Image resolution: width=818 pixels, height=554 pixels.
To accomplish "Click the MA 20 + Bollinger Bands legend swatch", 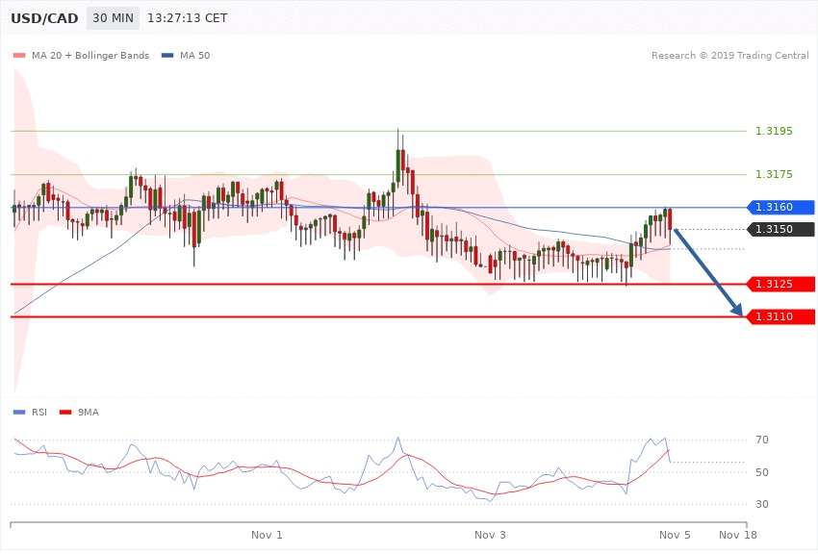I will coord(19,55).
